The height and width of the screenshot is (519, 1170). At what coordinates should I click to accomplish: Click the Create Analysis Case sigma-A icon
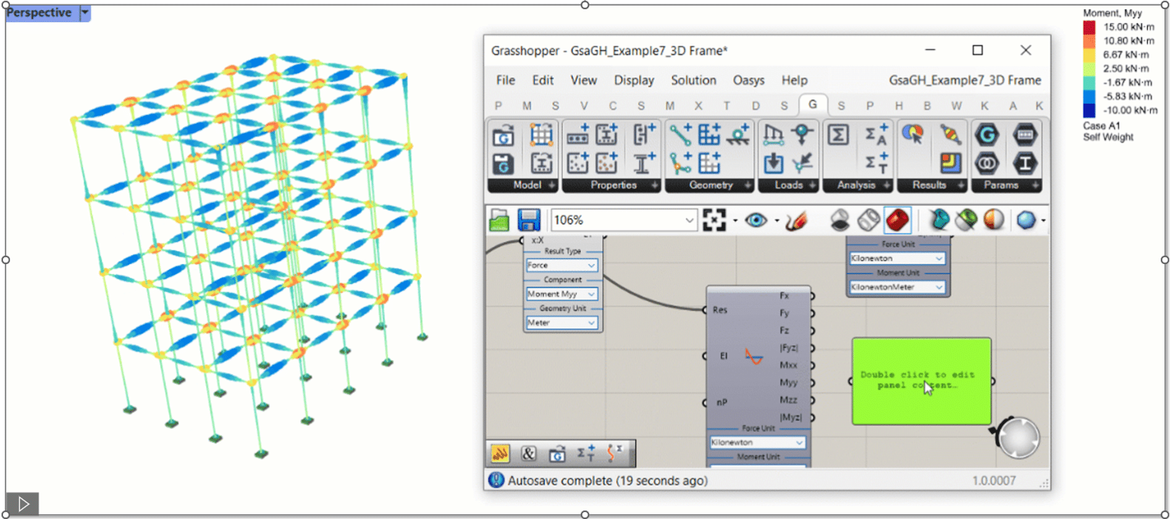(x=876, y=135)
